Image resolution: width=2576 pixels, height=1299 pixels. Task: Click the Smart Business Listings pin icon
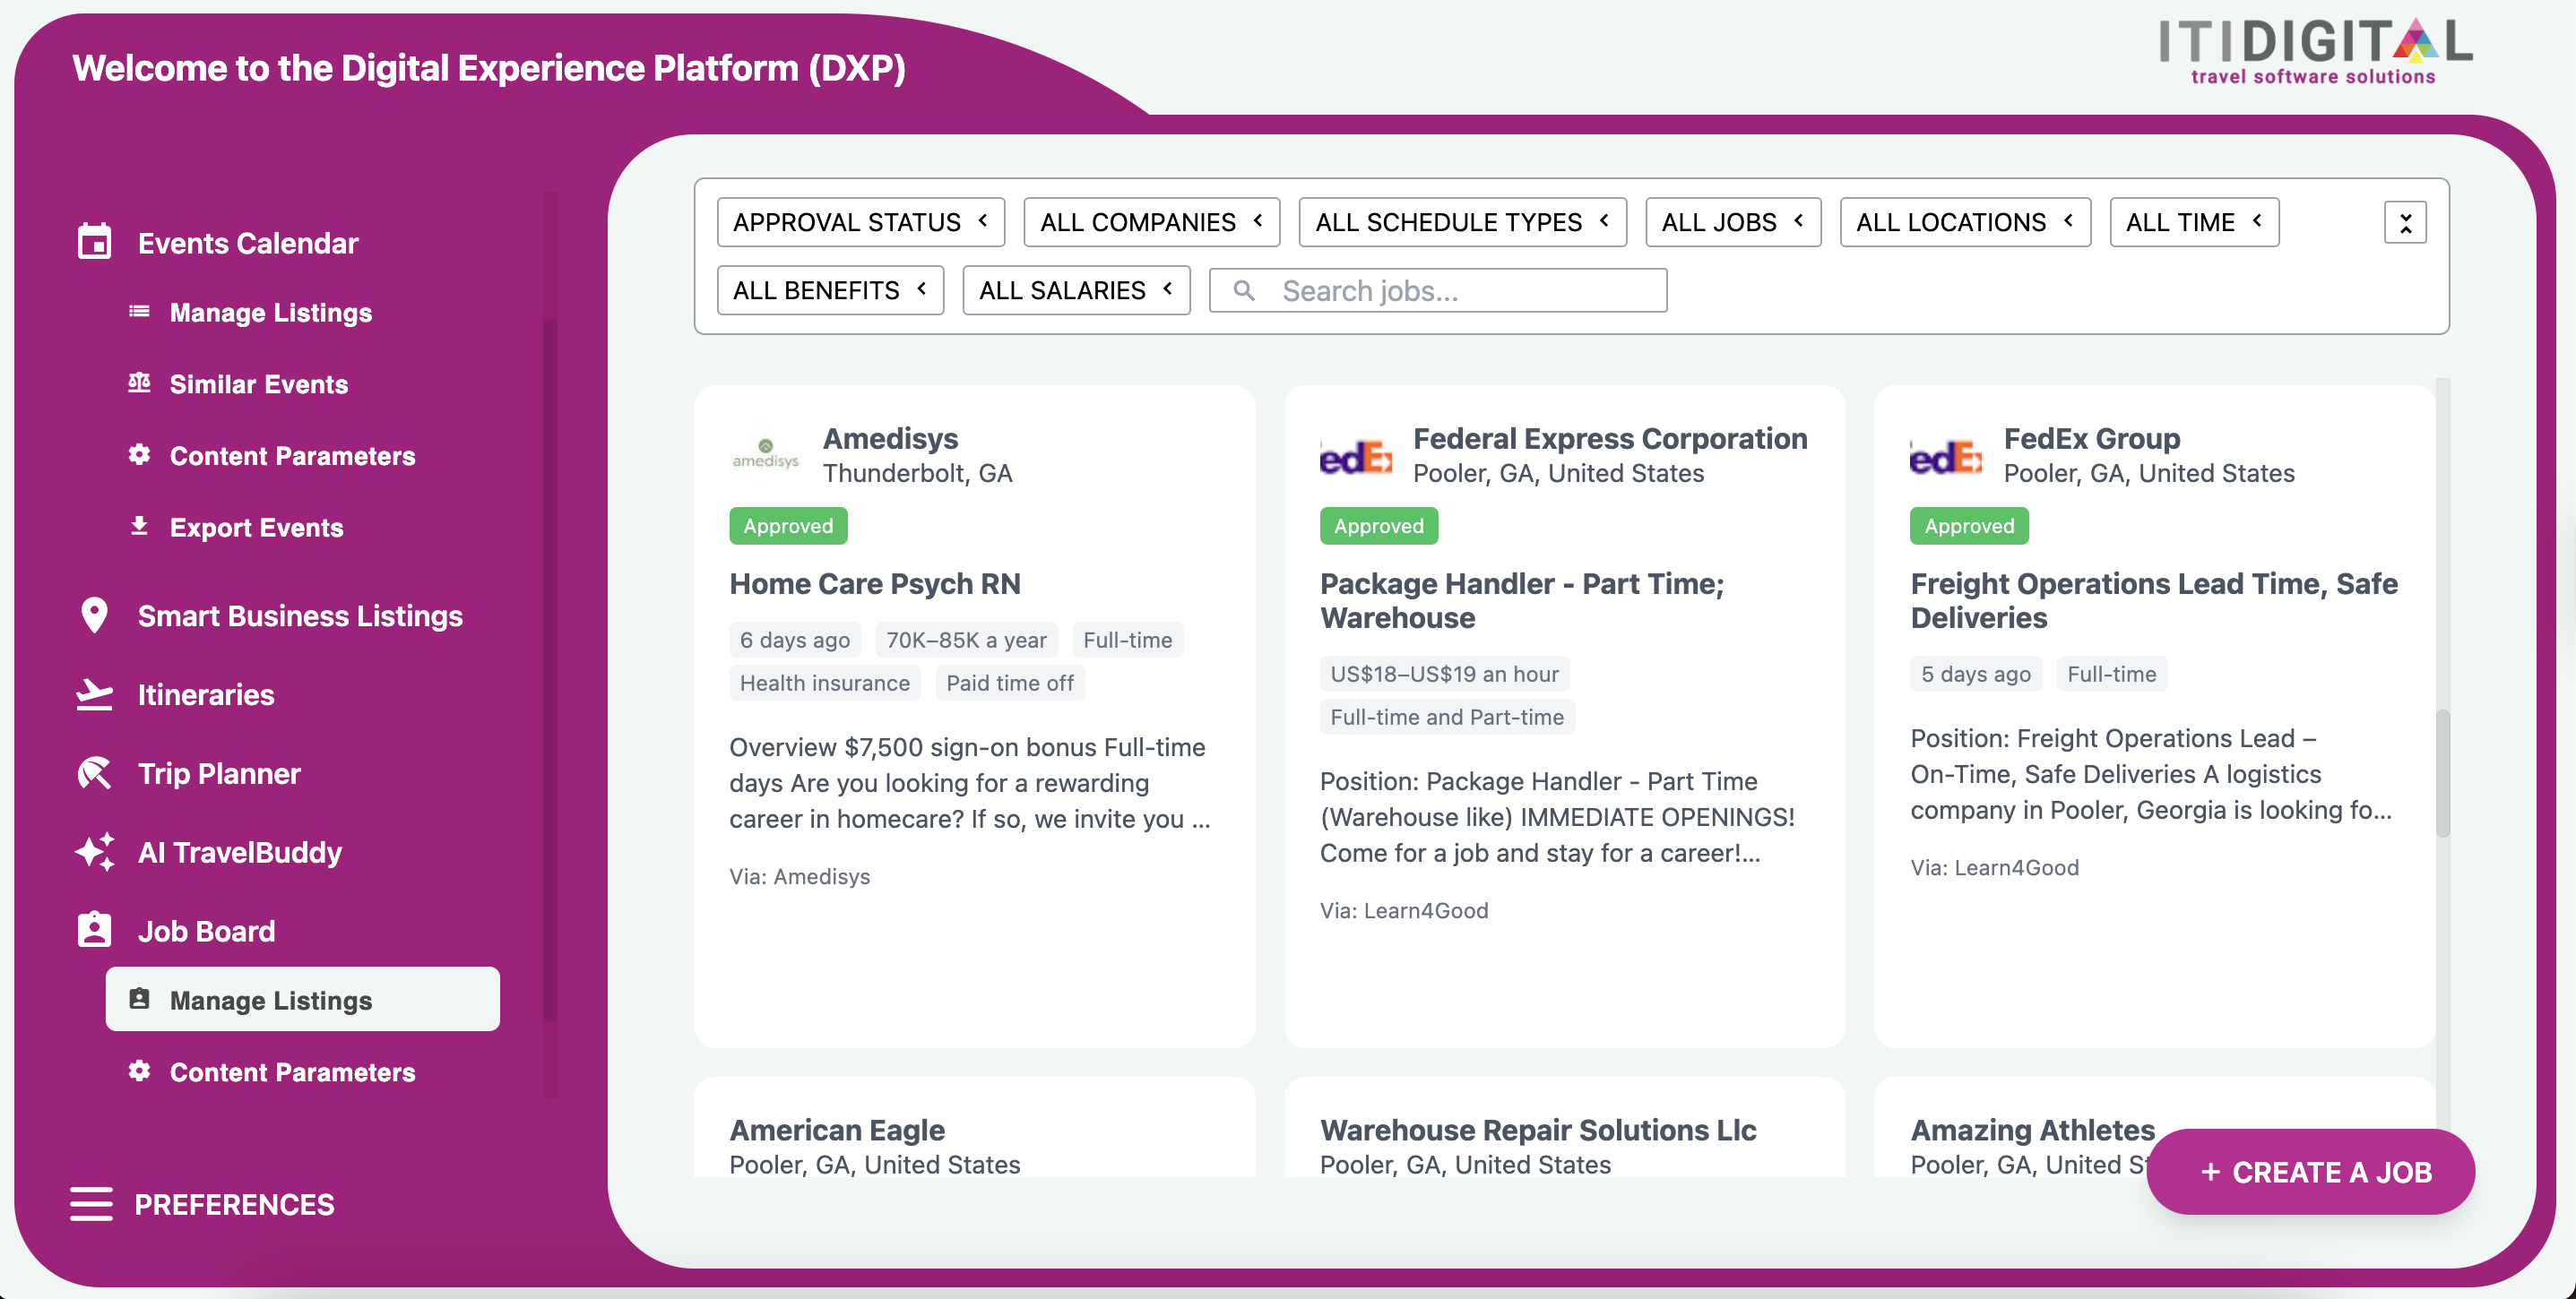point(94,615)
